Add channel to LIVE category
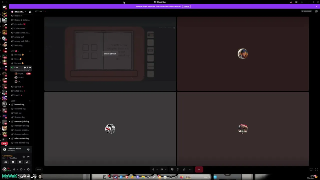This screenshot has width=320, height=180. click(30, 51)
